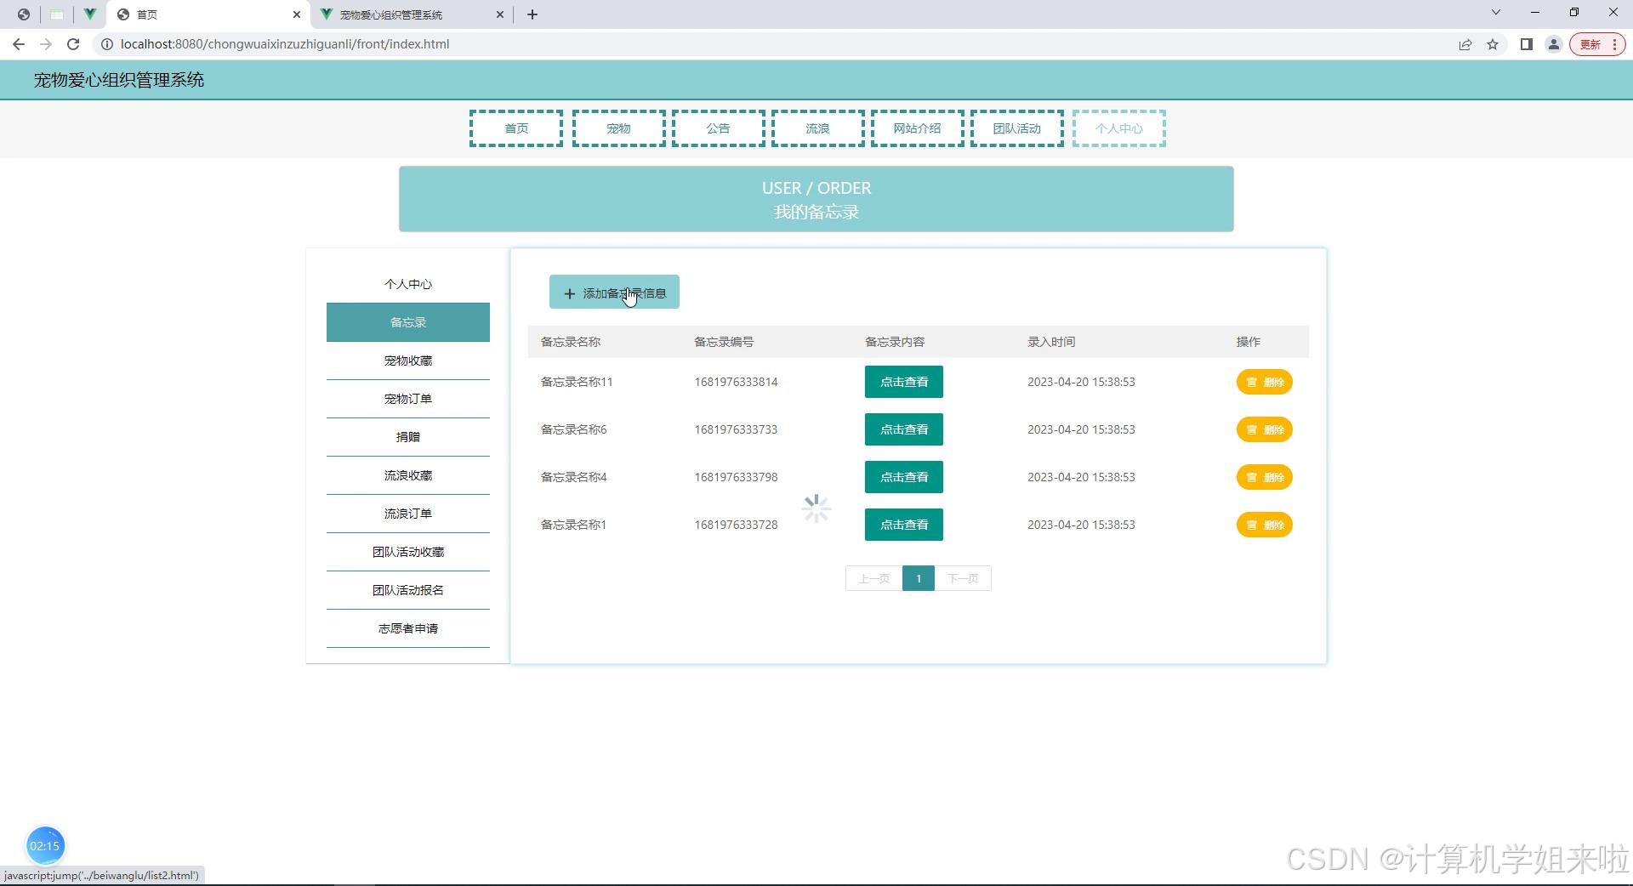Delete the 备忘录名称1 row

tap(1265, 525)
